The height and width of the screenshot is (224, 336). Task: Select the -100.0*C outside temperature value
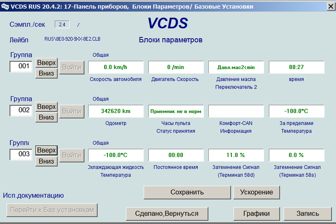point(297,111)
